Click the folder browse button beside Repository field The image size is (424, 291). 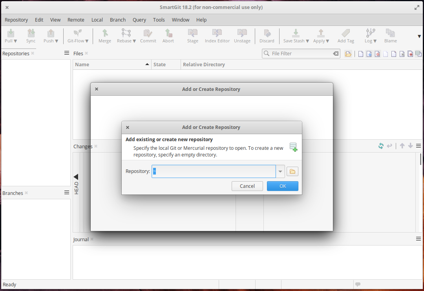coord(292,171)
